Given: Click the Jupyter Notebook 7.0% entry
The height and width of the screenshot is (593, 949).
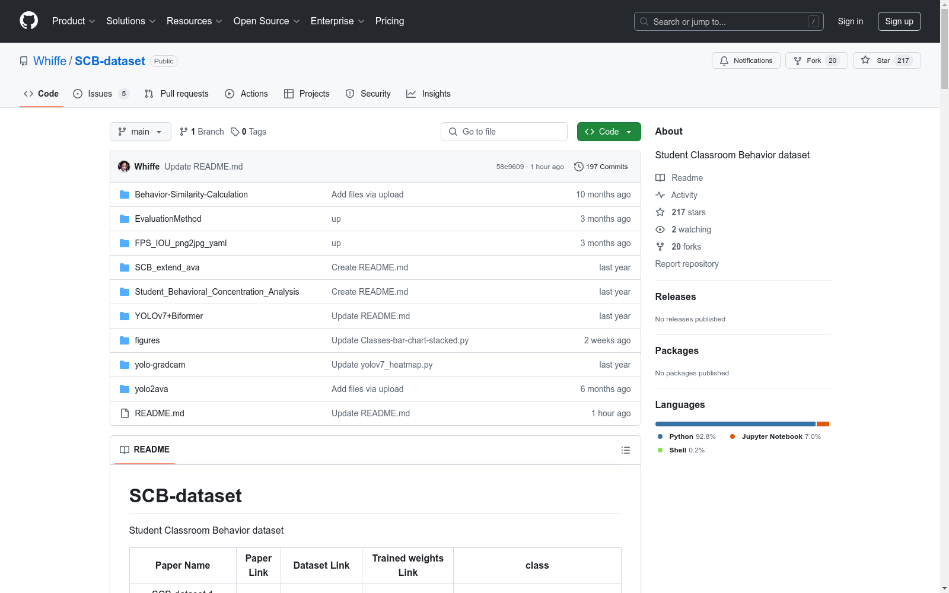Looking at the screenshot, I should point(776,436).
